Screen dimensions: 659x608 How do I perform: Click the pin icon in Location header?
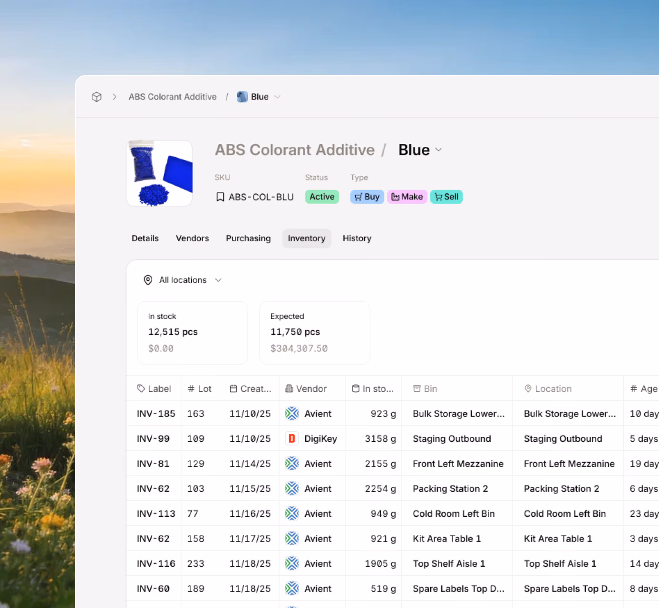[528, 389]
